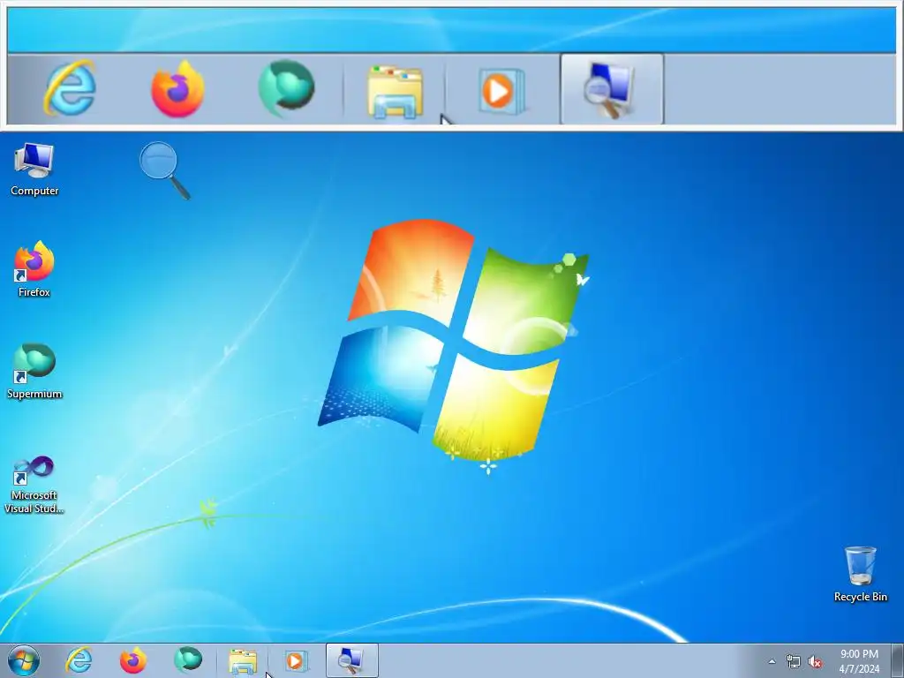The height and width of the screenshot is (678, 904).
Task: Select the Microsoft Visual Studio shortcut
Action: 34,485
